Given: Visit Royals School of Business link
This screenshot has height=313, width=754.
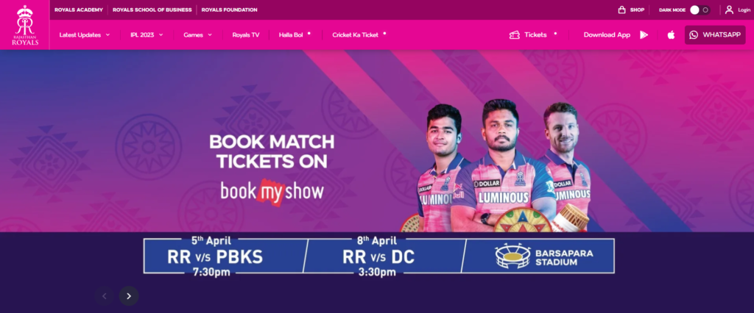Looking at the screenshot, I should (x=152, y=10).
